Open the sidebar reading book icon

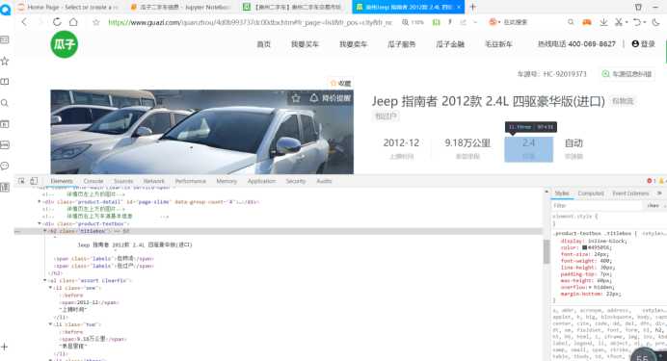pos(5,82)
